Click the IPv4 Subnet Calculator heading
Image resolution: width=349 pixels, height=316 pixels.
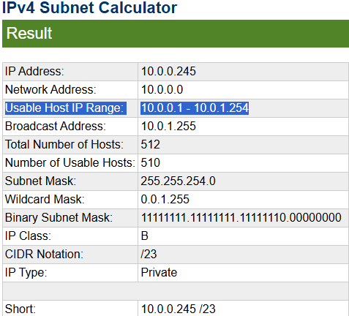[89, 8]
